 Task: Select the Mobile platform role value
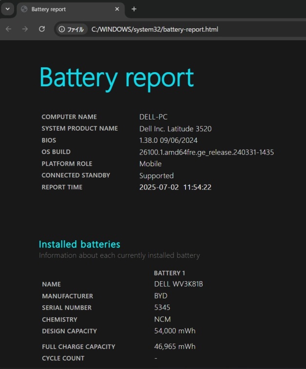click(x=150, y=164)
